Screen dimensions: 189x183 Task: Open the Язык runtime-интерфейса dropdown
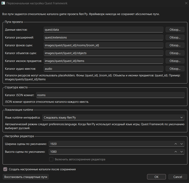pyautogui.click(x=113, y=118)
